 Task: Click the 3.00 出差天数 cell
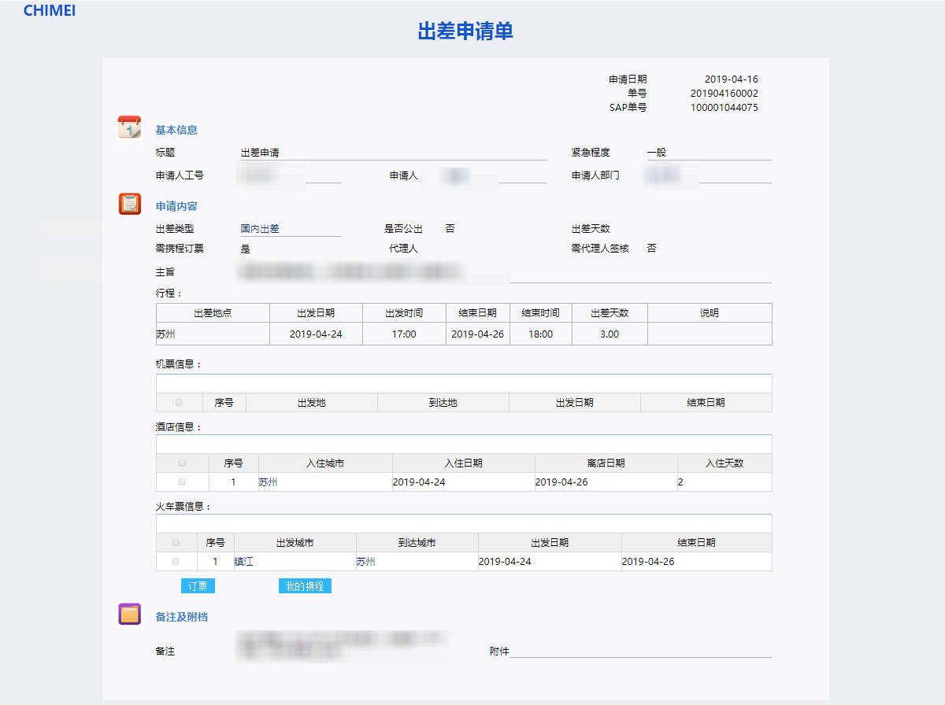[x=610, y=334]
